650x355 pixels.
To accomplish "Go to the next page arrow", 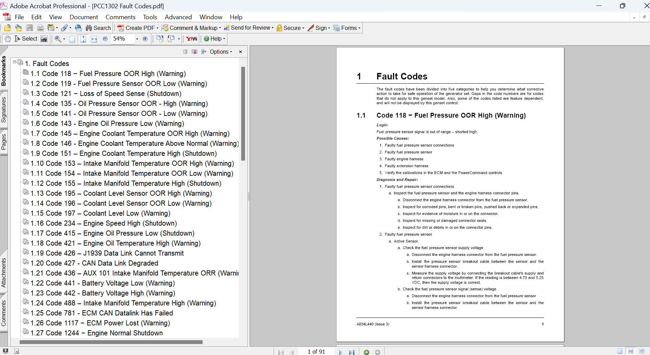I will click(341, 352).
